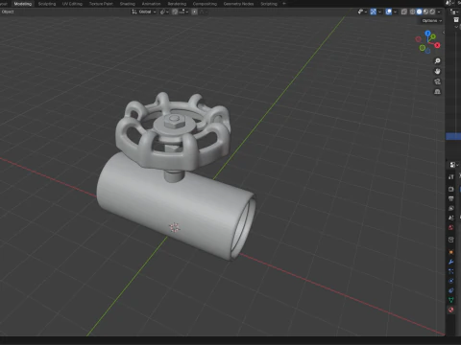Image resolution: width=461 pixels, height=345 pixels.
Task: Open the transform pivot point dropdown
Action: click(x=164, y=11)
